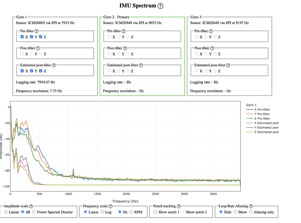Click Gyro 1 Pre-filter help icon
This screenshot has height=223, width=301.
(x=37, y=31)
